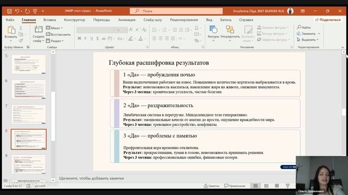
Task: Select slide 6 thumbnail
Action: (29, 89)
